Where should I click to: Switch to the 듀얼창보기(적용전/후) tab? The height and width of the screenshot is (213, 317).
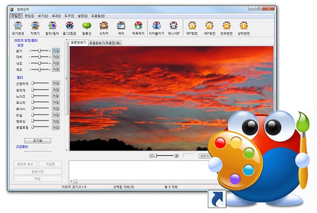point(105,43)
